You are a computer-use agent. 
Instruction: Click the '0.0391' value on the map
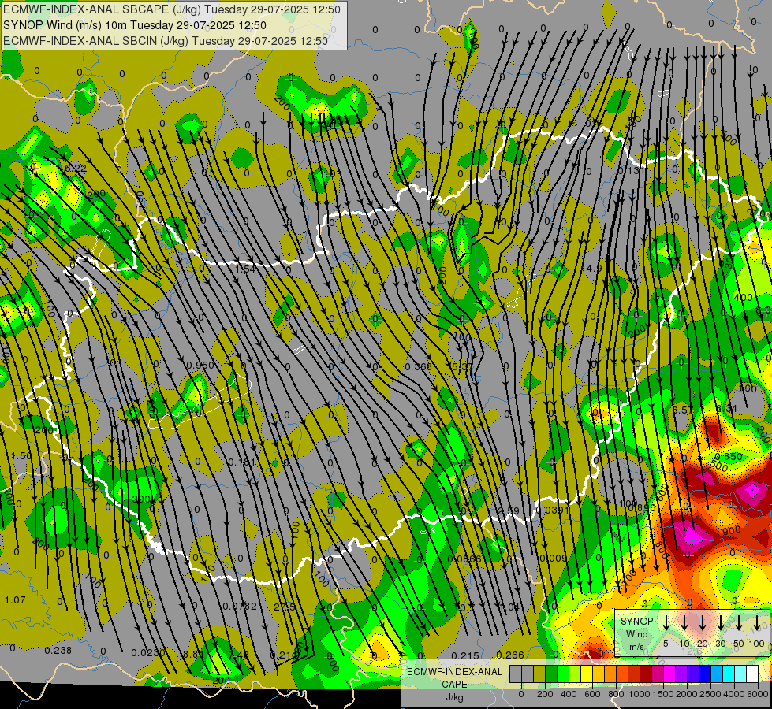click(554, 510)
